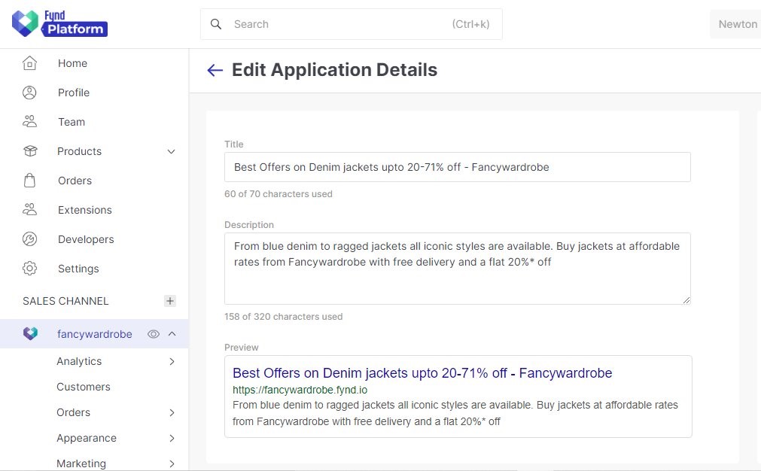Expand the Appearance submenu arrow
The image size is (761, 471).
click(x=172, y=439)
